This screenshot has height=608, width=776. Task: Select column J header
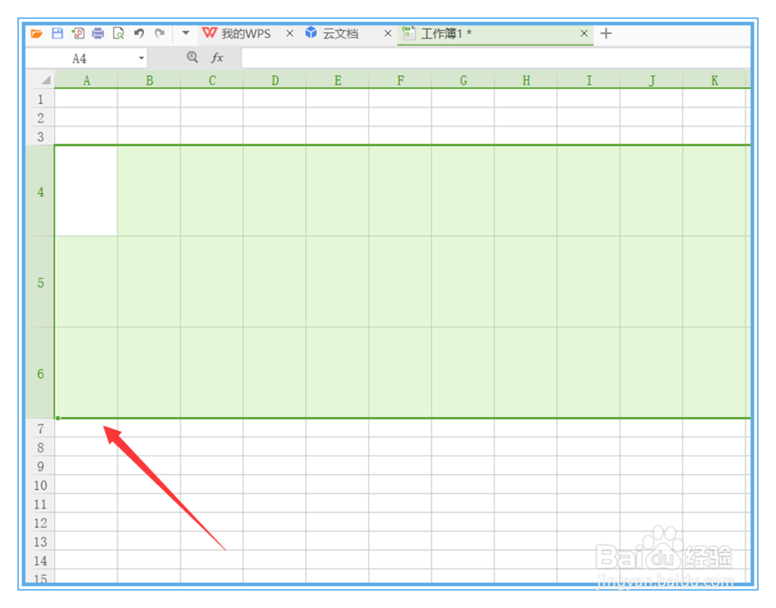(x=652, y=80)
